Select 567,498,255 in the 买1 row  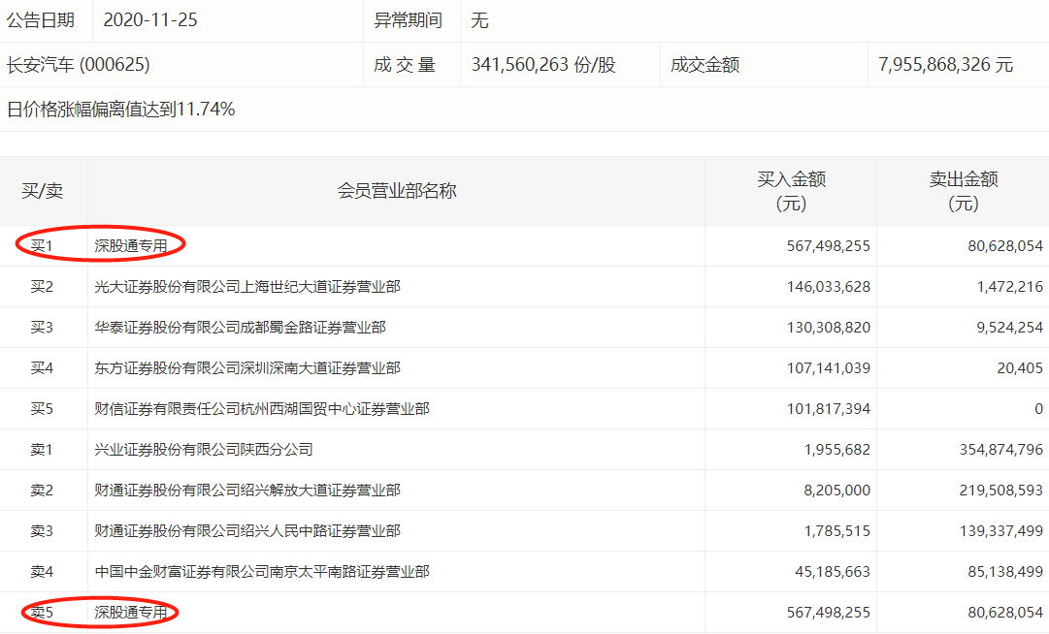828,246
